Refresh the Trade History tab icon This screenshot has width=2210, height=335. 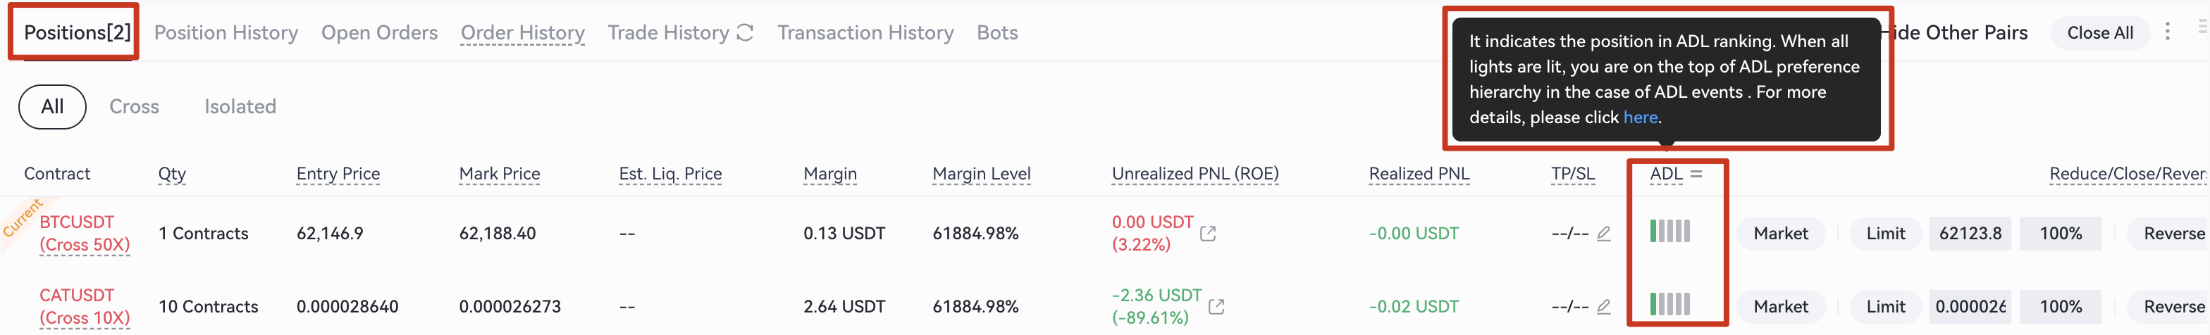pos(745,33)
